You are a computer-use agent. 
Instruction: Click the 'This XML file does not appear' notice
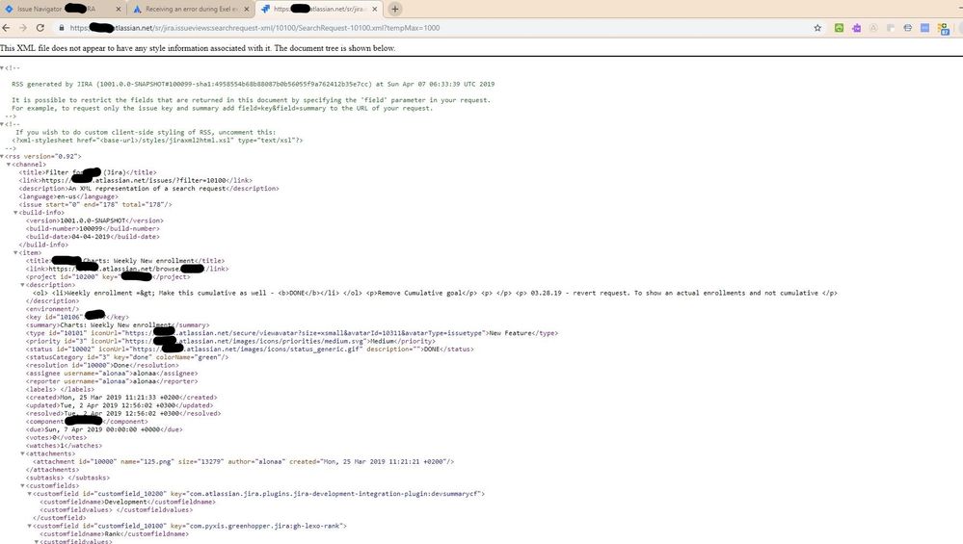coord(198,48)
